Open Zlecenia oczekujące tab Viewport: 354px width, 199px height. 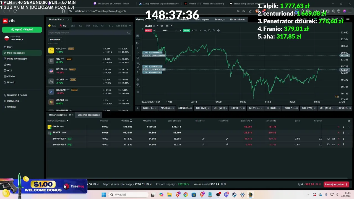(x=89, y=115)
